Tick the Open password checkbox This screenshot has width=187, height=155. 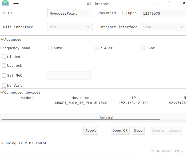coord(125,13)
